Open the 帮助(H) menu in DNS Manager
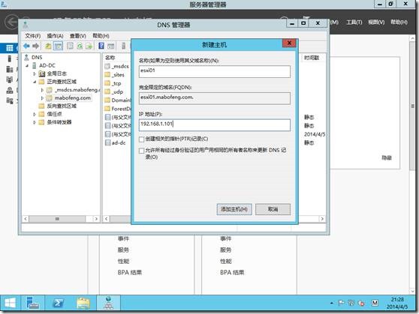The height and width of the screenshot is (314, 419). tap(101, 36)
